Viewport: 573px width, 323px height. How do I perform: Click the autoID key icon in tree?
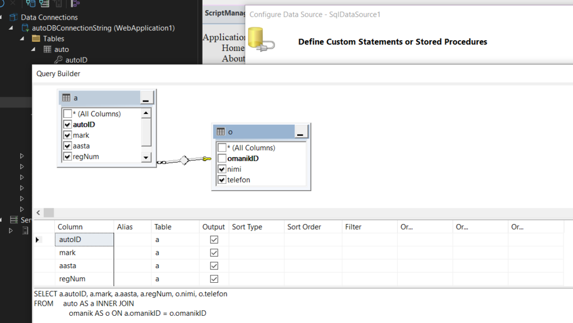point(58,60)
